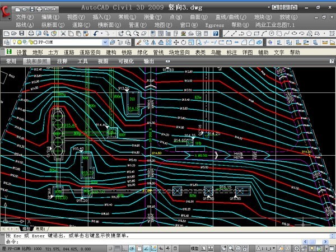Click the 场地竖向 menu button
Image resolution: width=336 pixels, height=252 pixels.
179,52
